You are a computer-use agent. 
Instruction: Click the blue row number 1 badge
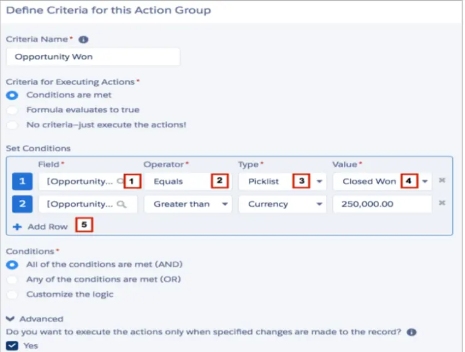pos(22,182)
